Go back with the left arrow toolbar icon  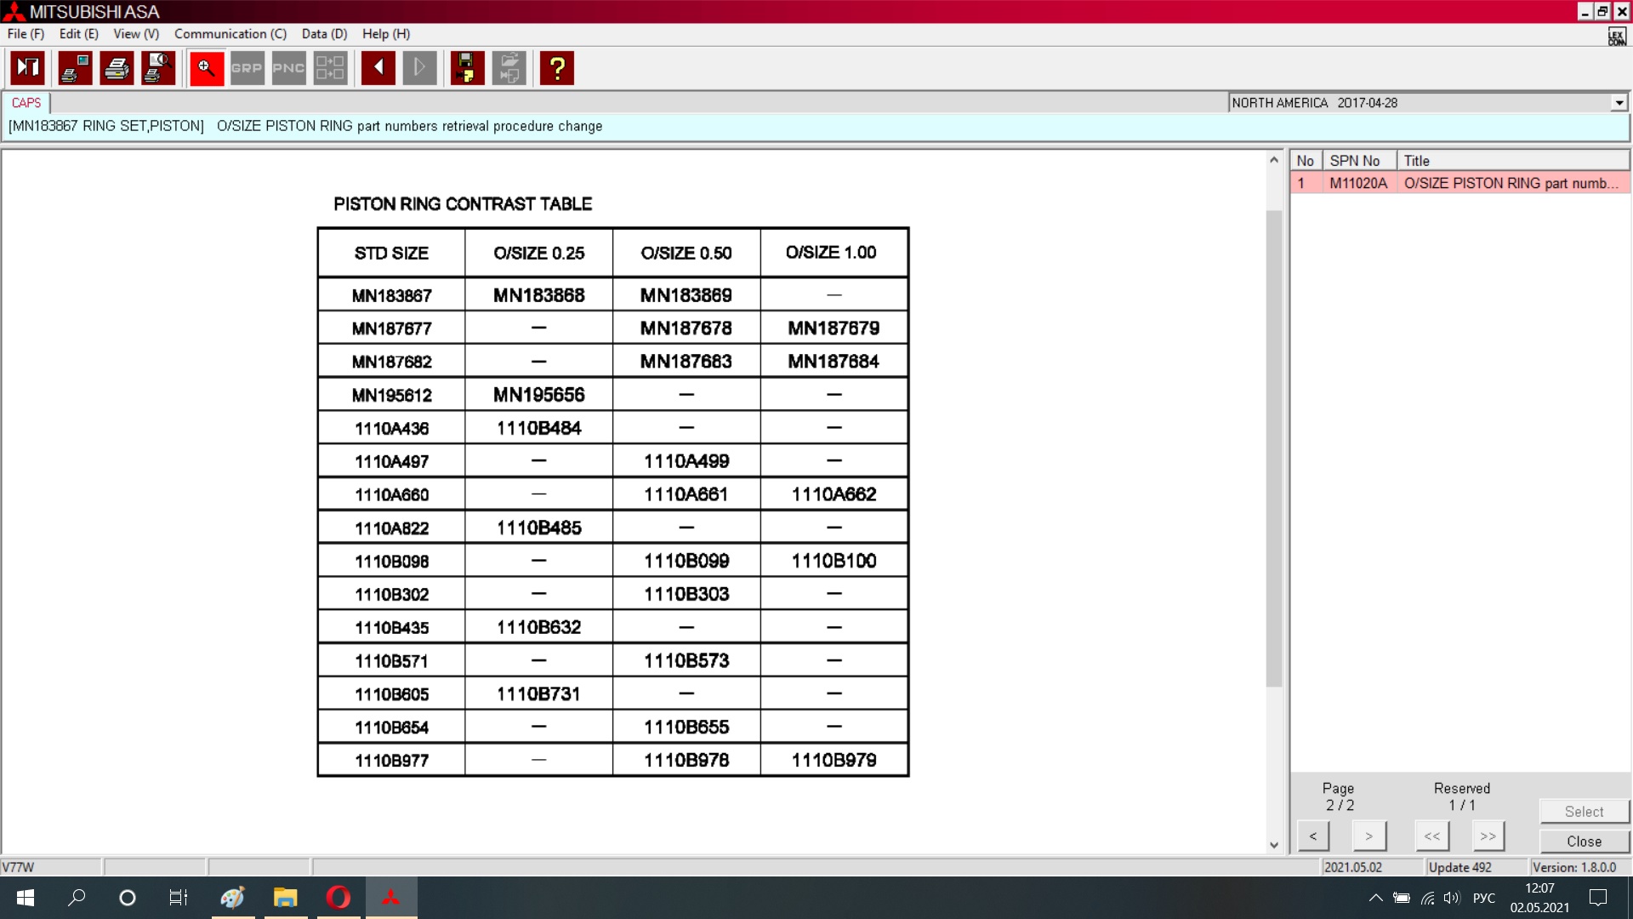pos(378,68)
